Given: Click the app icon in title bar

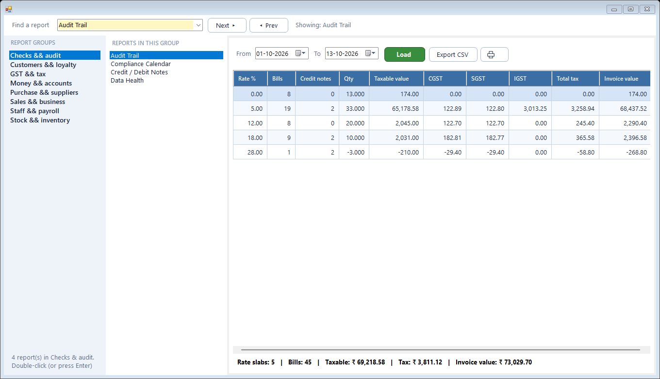Looking at the screenshot, I should point(9,9).
